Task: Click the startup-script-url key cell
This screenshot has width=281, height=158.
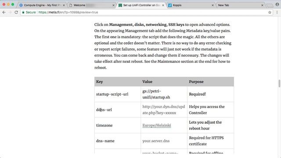Action: click(x=118, y=94)
